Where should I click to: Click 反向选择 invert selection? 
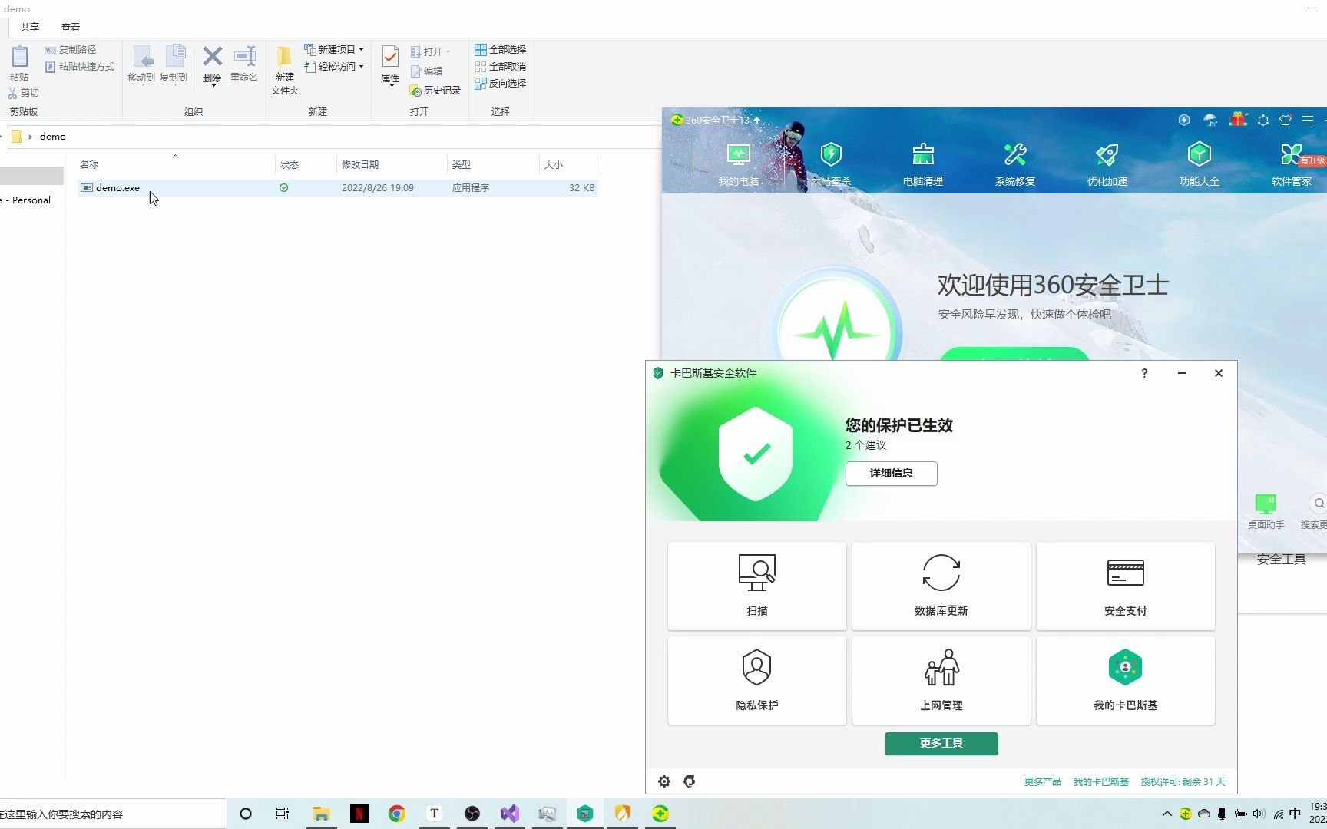(500, 83)
